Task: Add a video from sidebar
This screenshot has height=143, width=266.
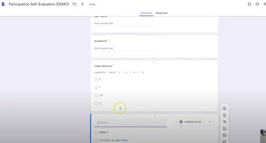Action: click(225, 135)
